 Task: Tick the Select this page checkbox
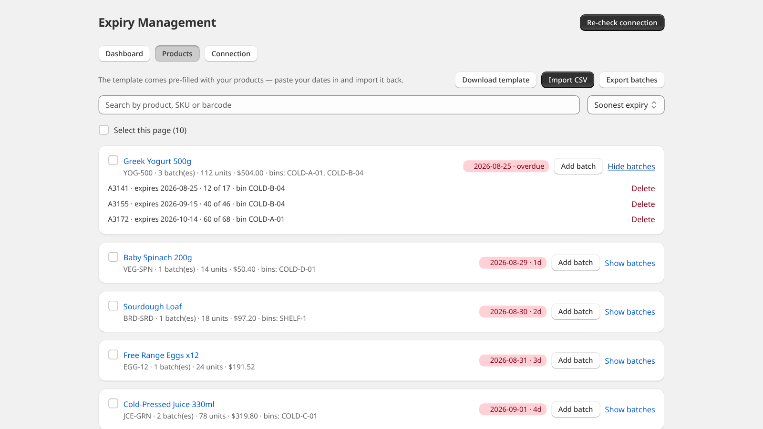coord(103,130)
